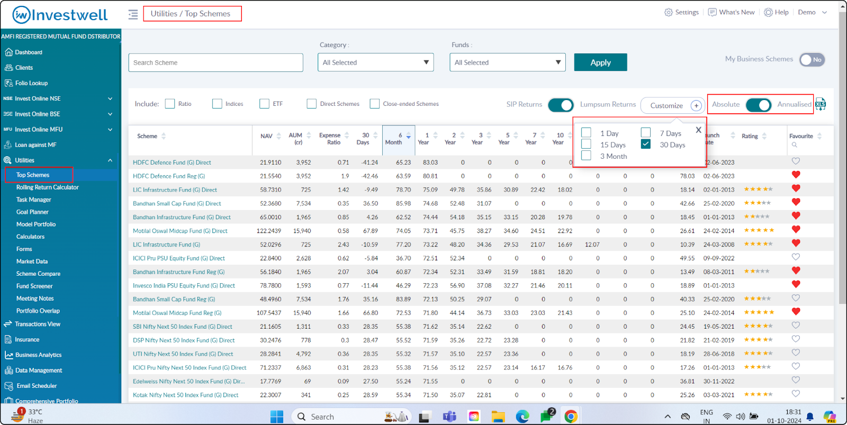Click the Windows taskbar Search box
The height and width of the screenshot is (425, 847).
(352, 417)
